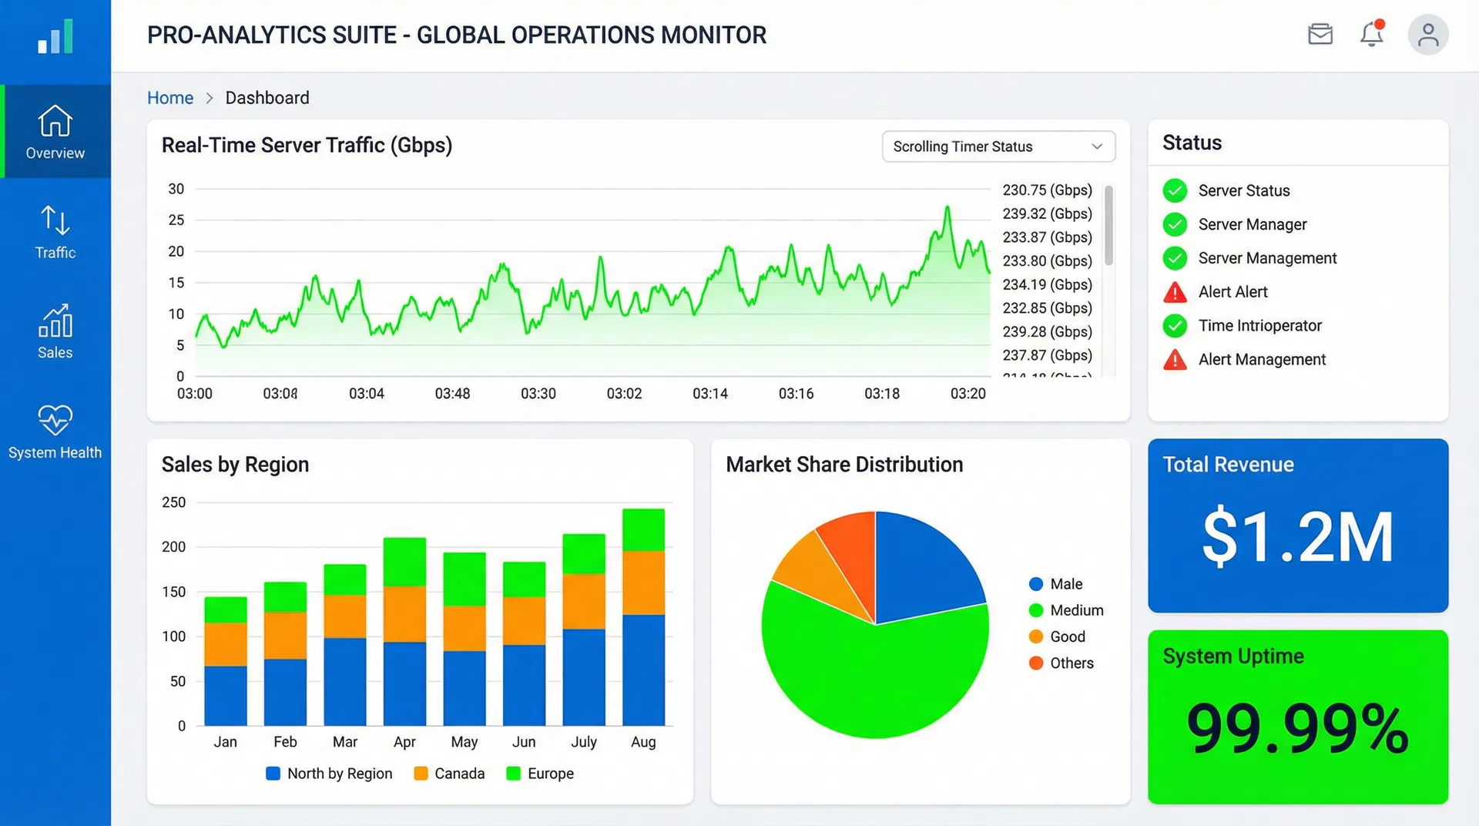Click the orange Good legend swatch
The height and width of the screenshot is (826, 1479).
1036,636
